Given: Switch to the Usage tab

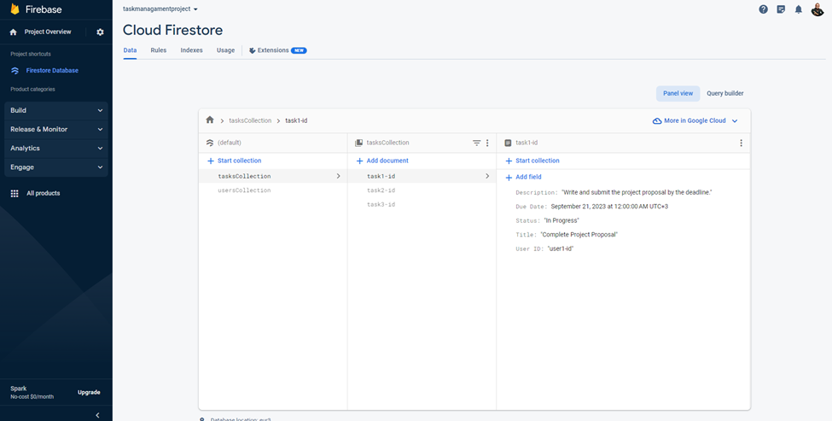Looking at the screenshot, I should 225,50.
